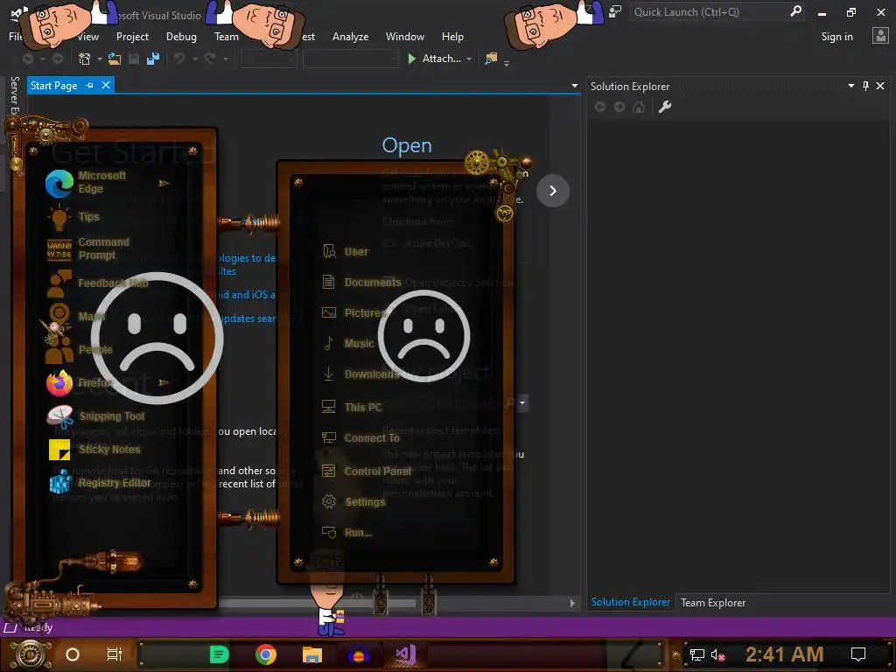Open the Team menu
The height and width of the screenshot is (672, 896).
tap(227, 37)
